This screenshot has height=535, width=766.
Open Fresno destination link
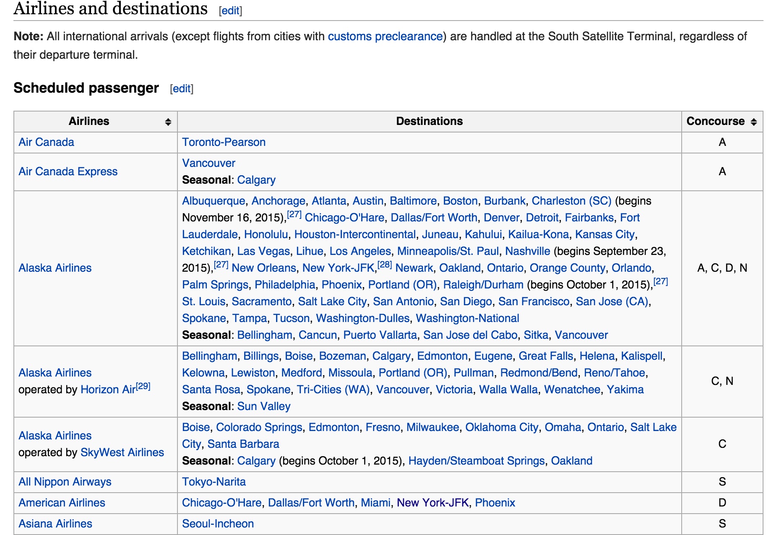(x=383, y=427)
